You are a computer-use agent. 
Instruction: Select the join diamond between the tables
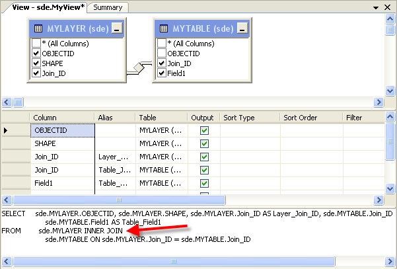pyautogui.click(x=139, y=67)
